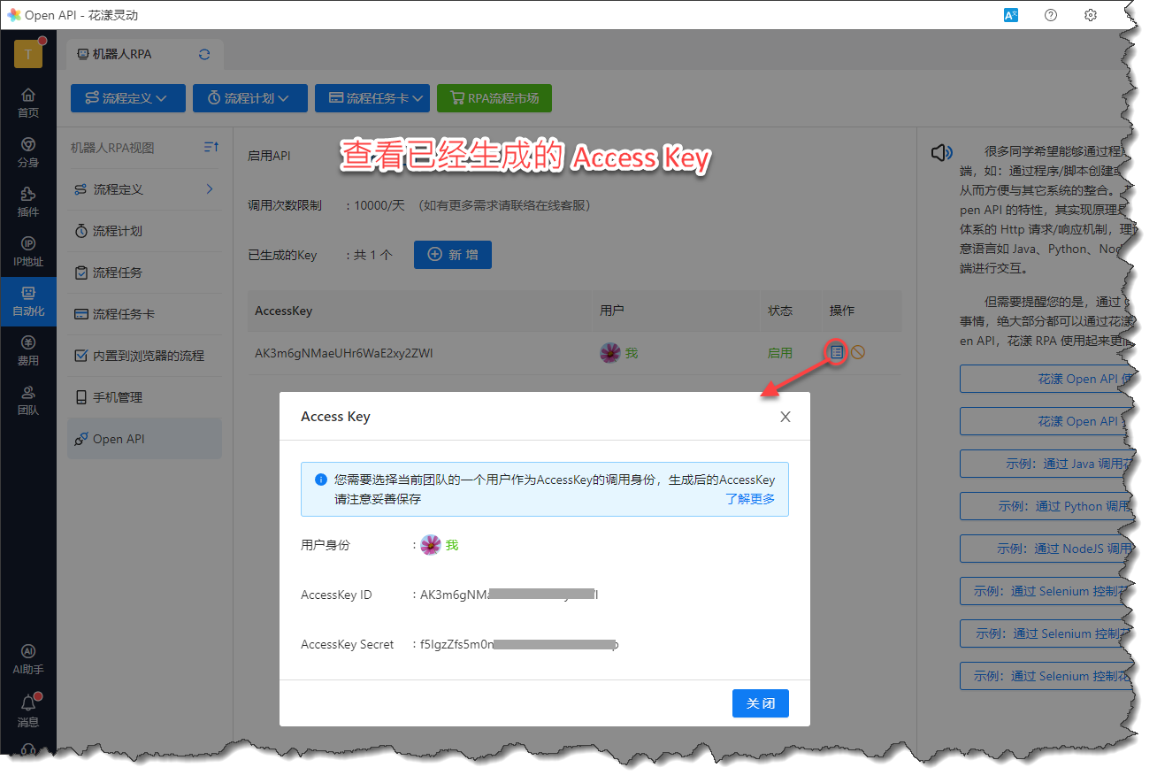
Task: Select 流程任务卡 in the side menu
Action: [145, 314]
